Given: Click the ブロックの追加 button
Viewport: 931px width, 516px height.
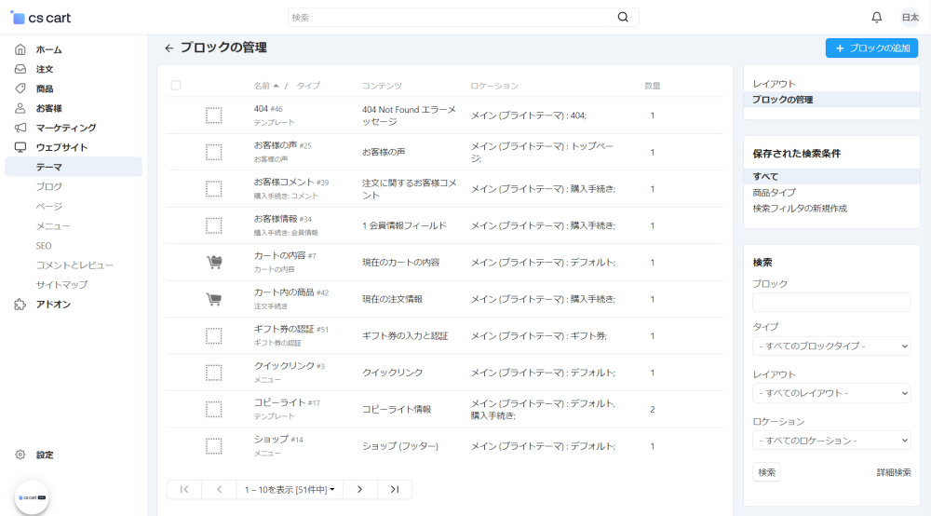Looking at the screenshot, I should [x=871, y=48].
